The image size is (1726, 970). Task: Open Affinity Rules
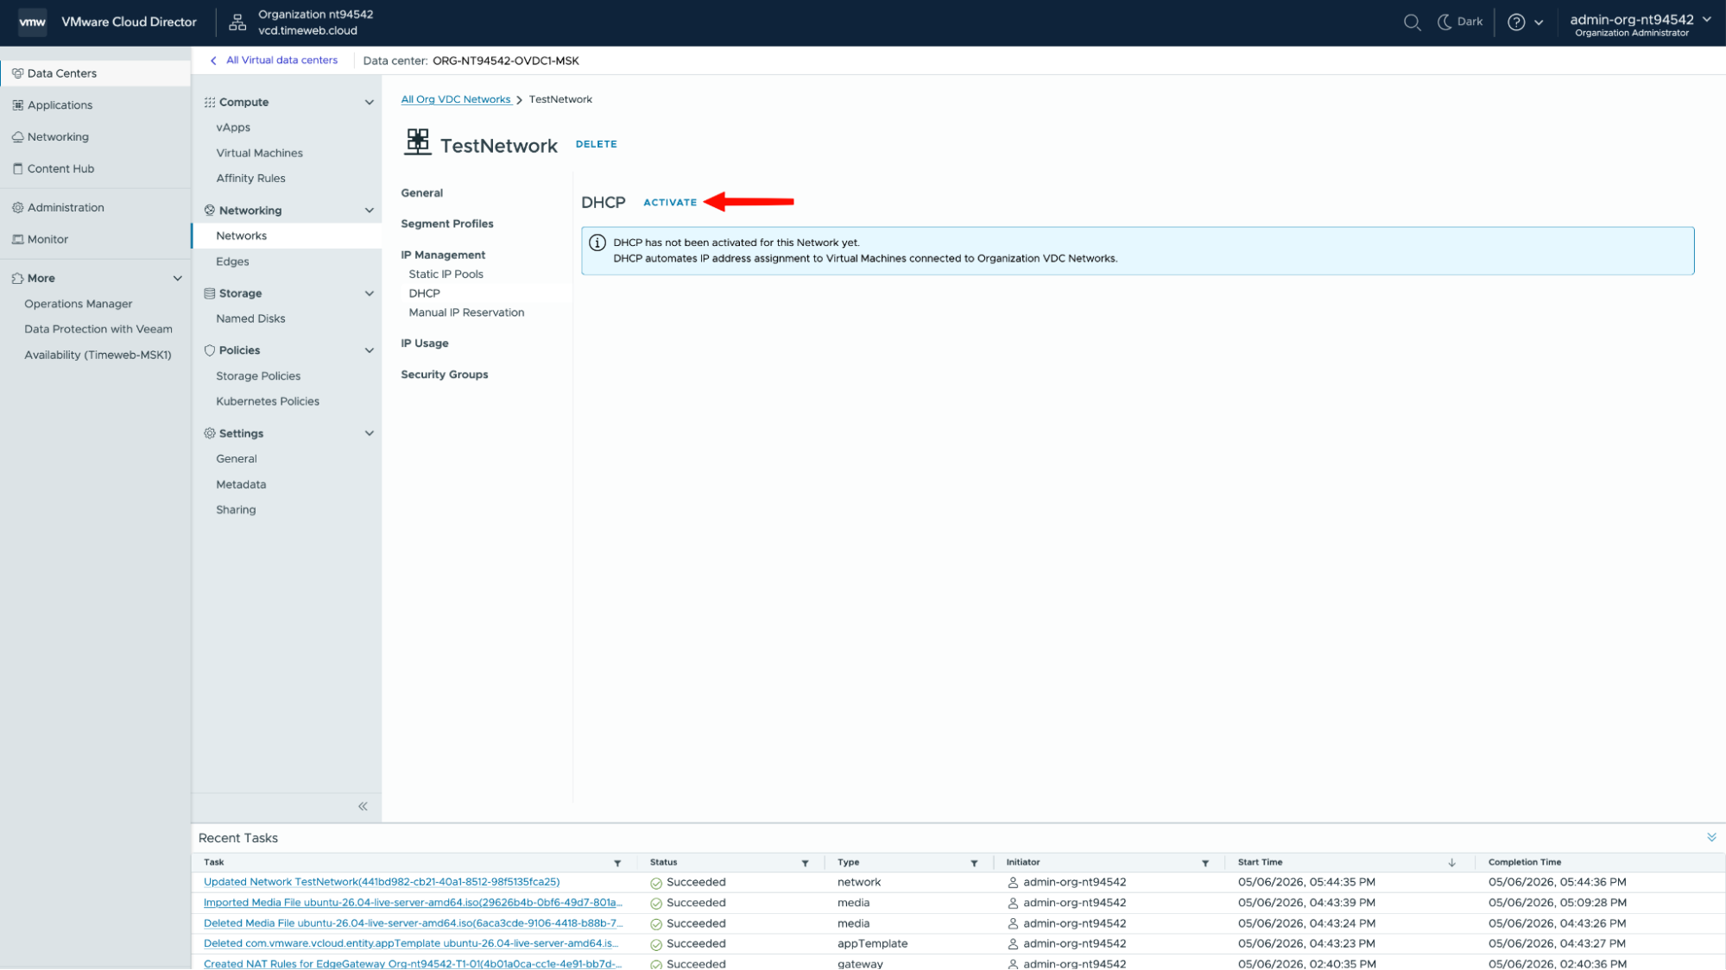click(250, 179)
